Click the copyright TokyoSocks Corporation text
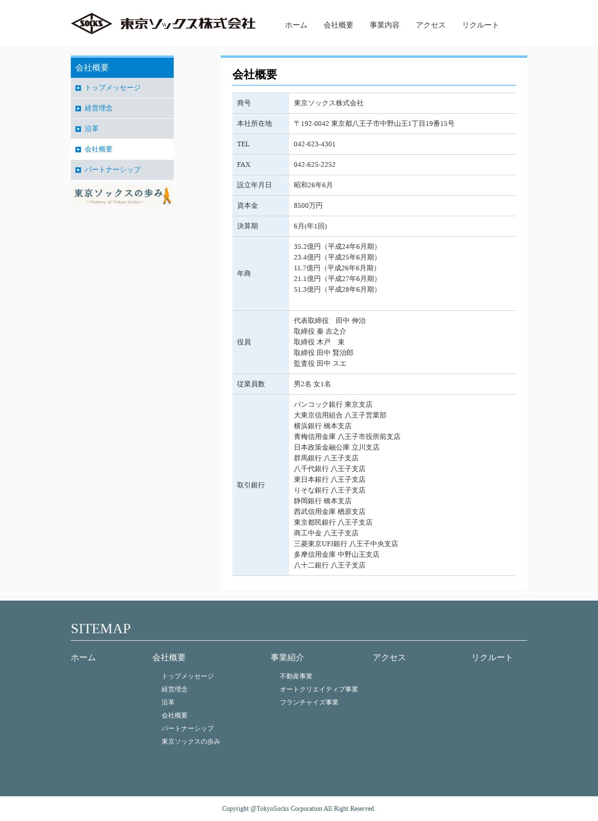Image resolution: width=598 pixels, height=821 pixels. point(299,808)
